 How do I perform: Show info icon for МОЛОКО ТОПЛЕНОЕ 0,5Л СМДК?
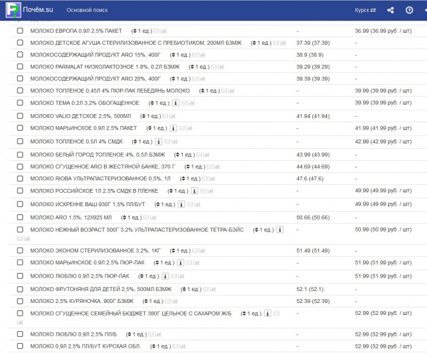[159, 141]
